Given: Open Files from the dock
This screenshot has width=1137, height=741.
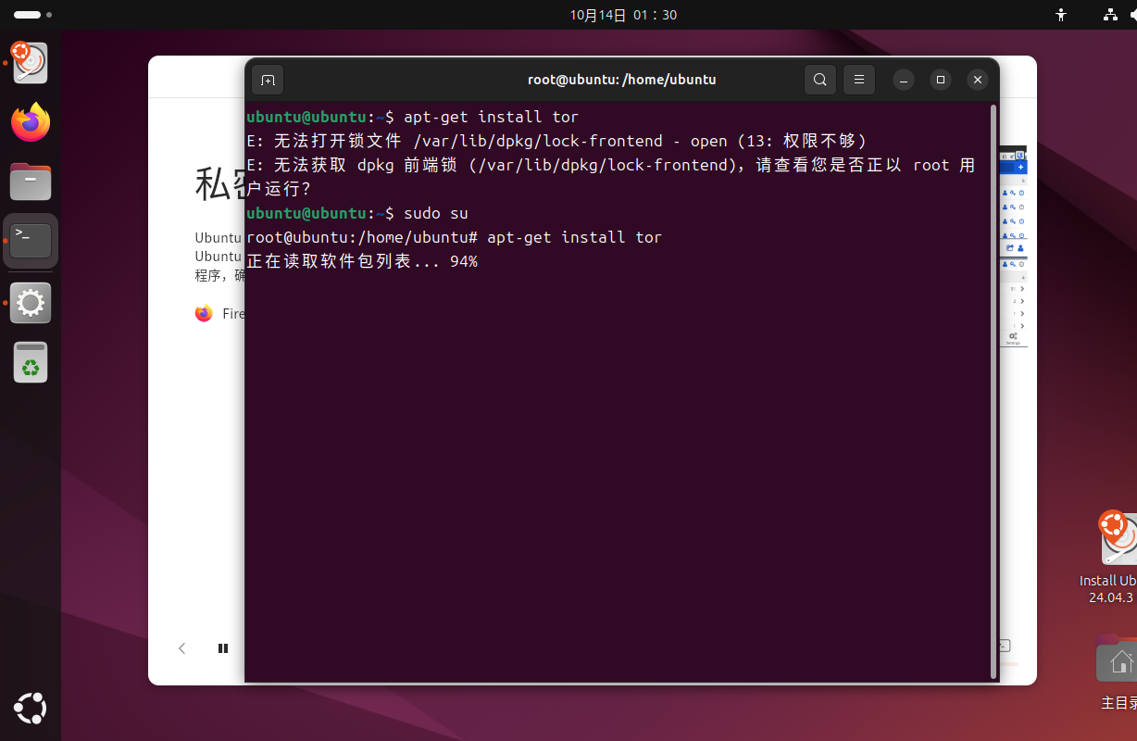Looking at the screenshot, I should coord(31,182).
